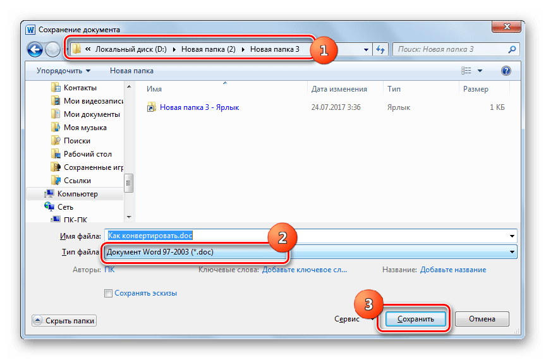Show hidden breadcrumb path chevrons
Viewport: 546px width, 360px height.
pyautogui.click(x=88, y=49)
